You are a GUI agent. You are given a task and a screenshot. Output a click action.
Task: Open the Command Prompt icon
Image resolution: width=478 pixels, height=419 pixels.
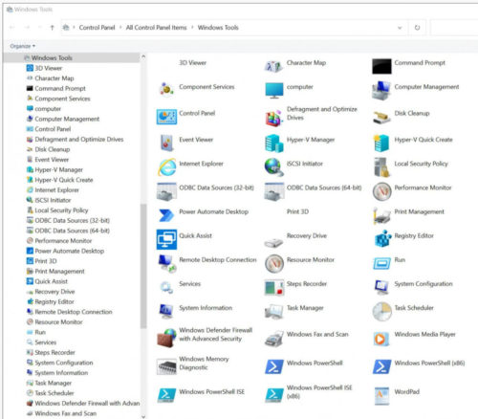tap(381, 66)
